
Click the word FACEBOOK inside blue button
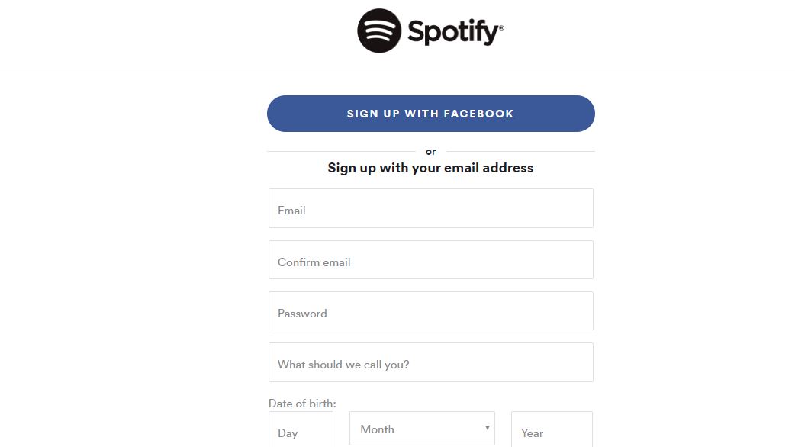pyautogui.click(x=478, y=114)
